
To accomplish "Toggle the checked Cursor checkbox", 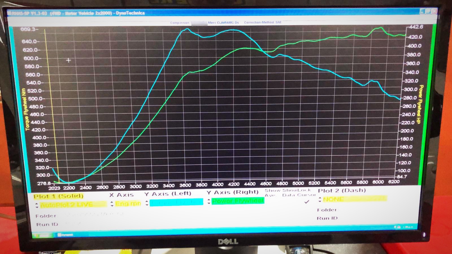I will click(307, 202).
